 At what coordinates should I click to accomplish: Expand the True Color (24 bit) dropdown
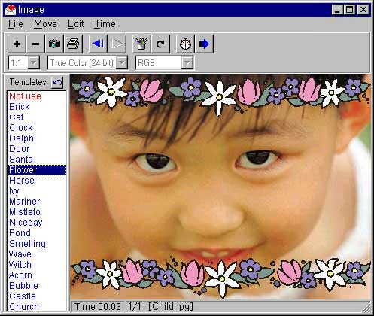[122, 62]
